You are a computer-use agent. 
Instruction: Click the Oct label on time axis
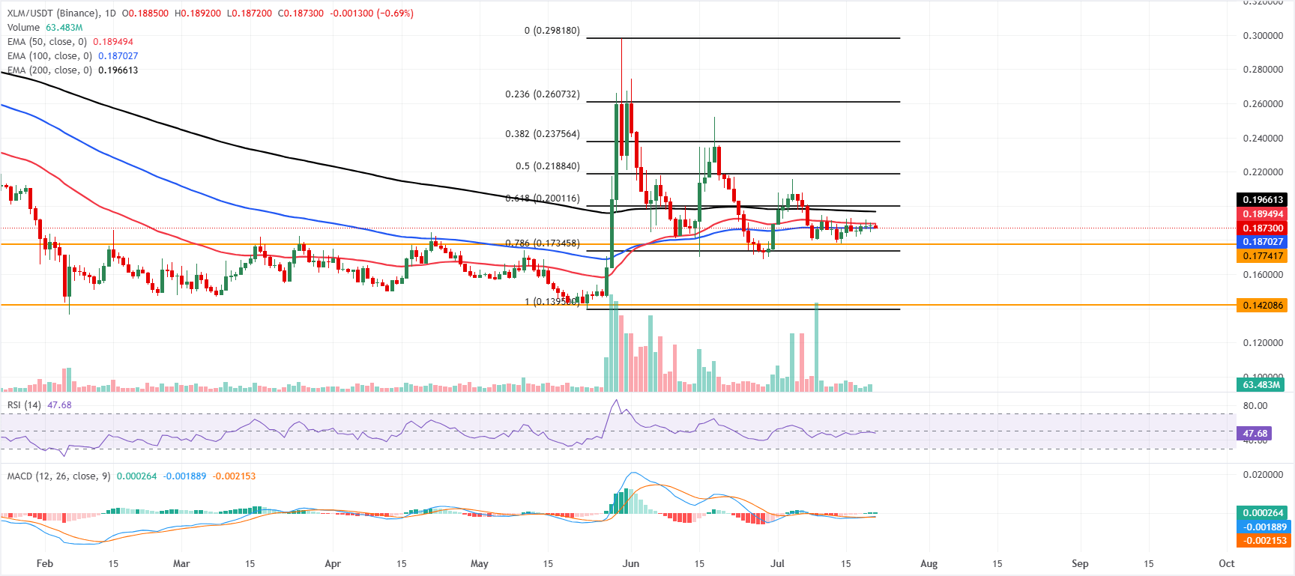(1226, 564)
